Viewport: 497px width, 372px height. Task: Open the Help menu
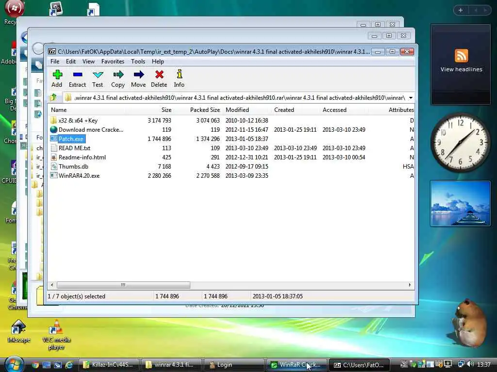point(158,62)
